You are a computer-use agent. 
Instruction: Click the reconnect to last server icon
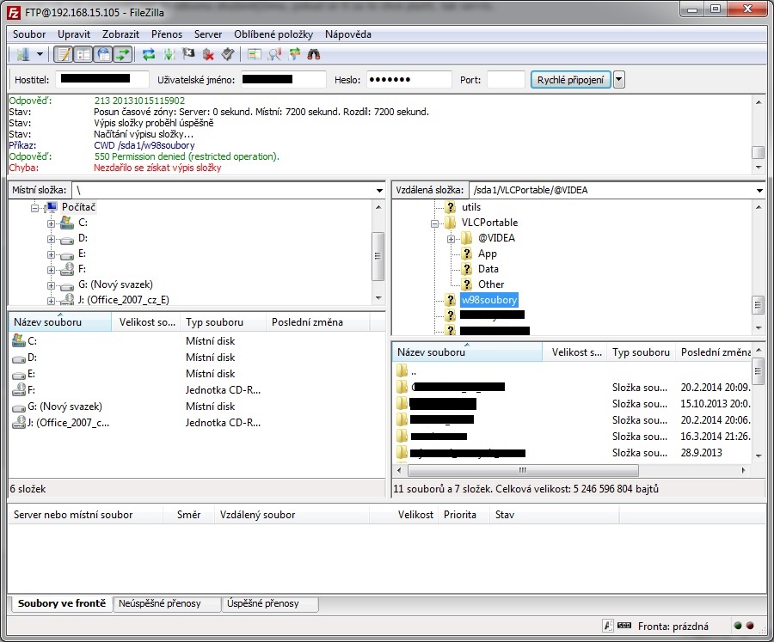227,55
